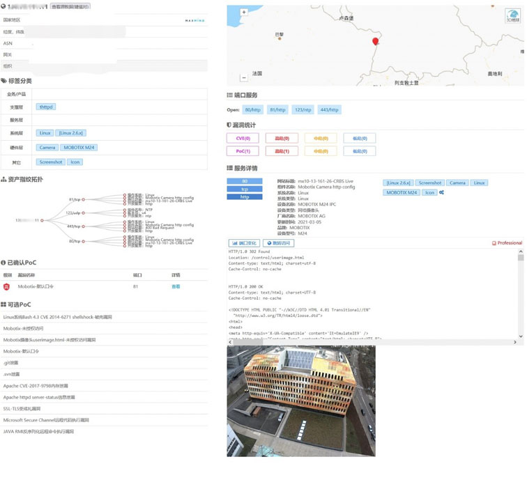This screenshot has width=527, height=480.
Task: Filter by 高危(0) in CVE row
Action: coord(282,139)
